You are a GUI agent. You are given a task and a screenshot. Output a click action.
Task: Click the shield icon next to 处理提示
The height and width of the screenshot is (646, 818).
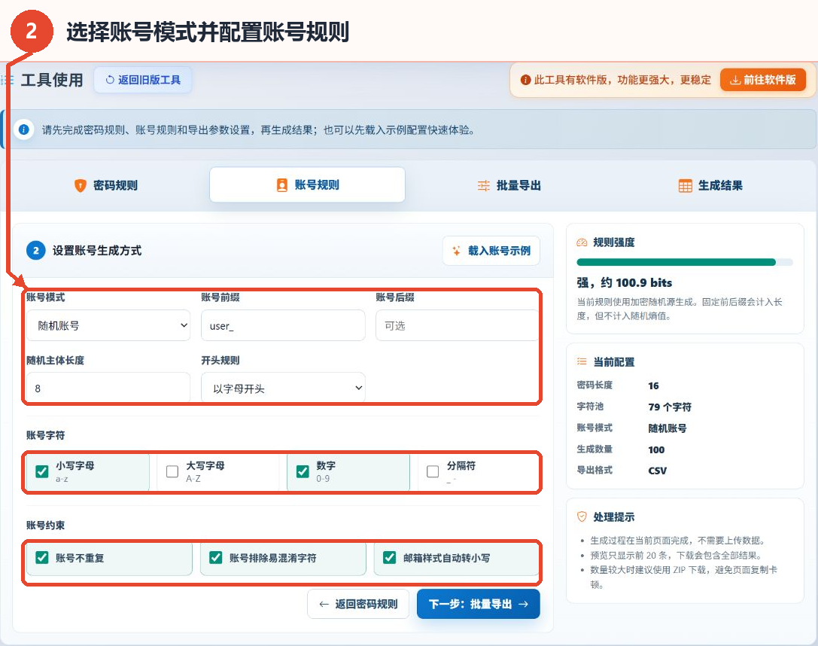[582, 516]
